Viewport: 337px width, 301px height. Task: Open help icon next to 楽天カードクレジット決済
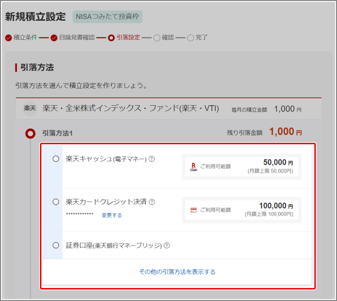[x=152, y=202]
